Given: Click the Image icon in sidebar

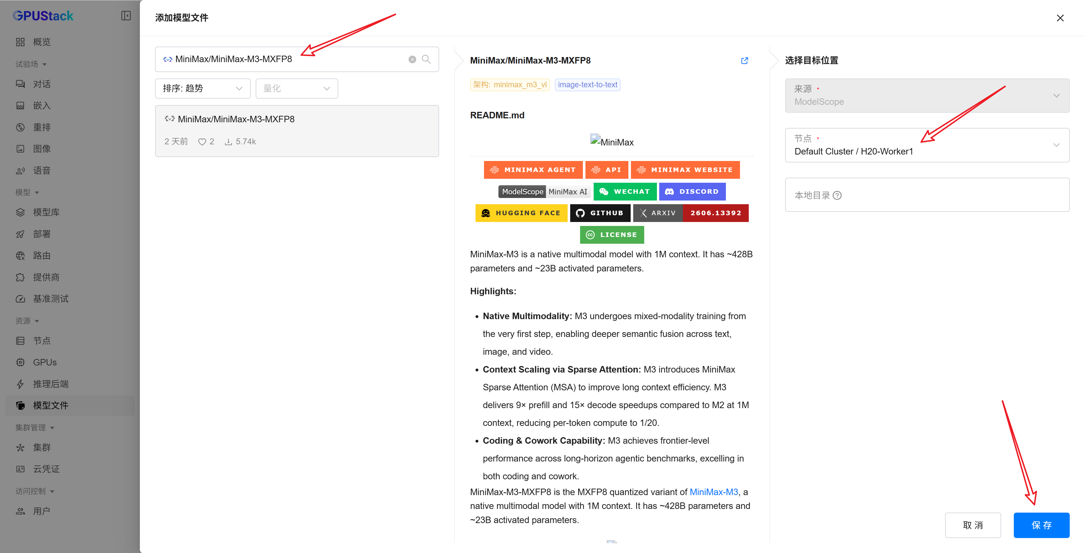Looking at the screenshot, I should coord(20,149).
